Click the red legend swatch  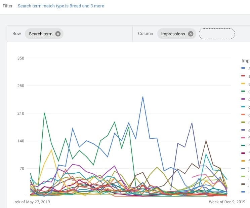(243, 76)
